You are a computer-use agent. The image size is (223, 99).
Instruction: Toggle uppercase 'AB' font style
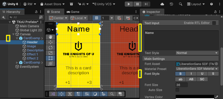191,79
